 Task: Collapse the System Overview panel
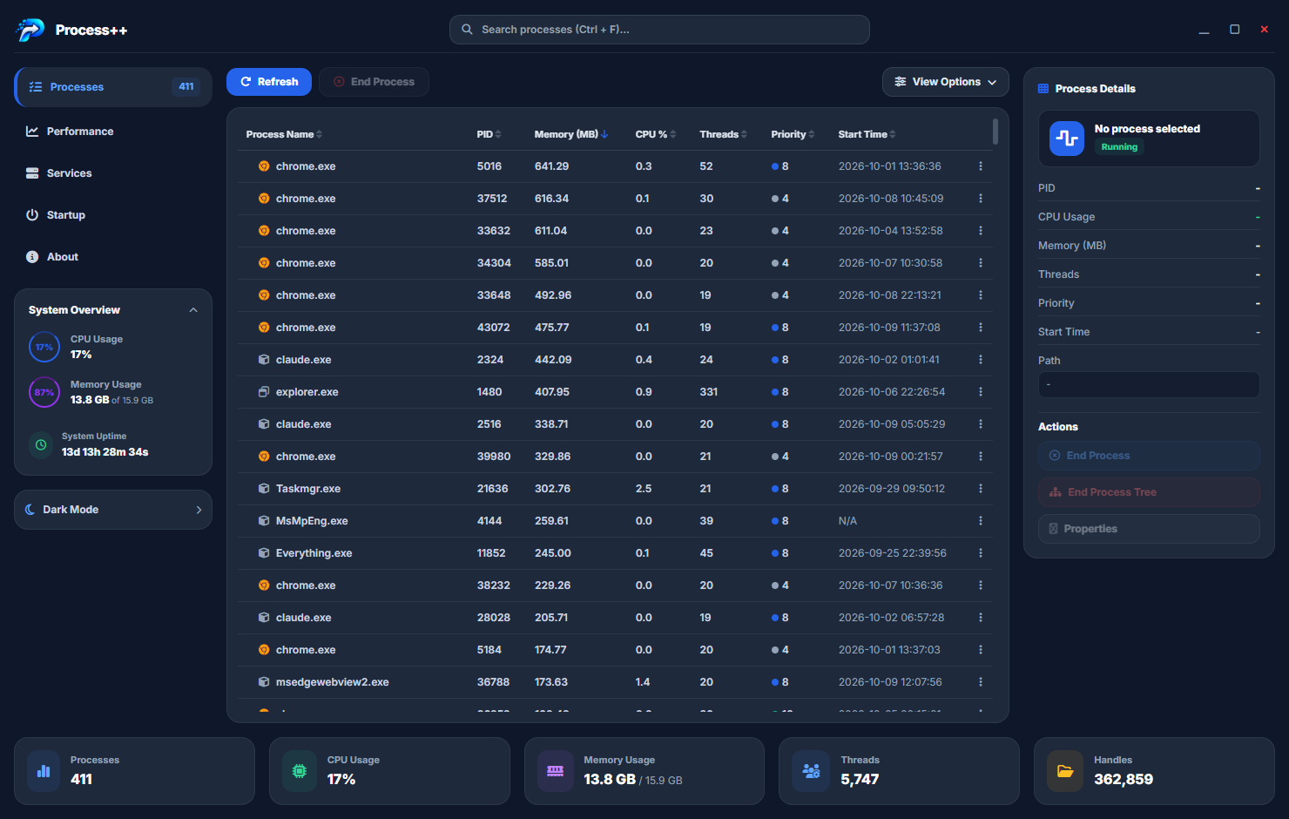(x=193, y=310)
